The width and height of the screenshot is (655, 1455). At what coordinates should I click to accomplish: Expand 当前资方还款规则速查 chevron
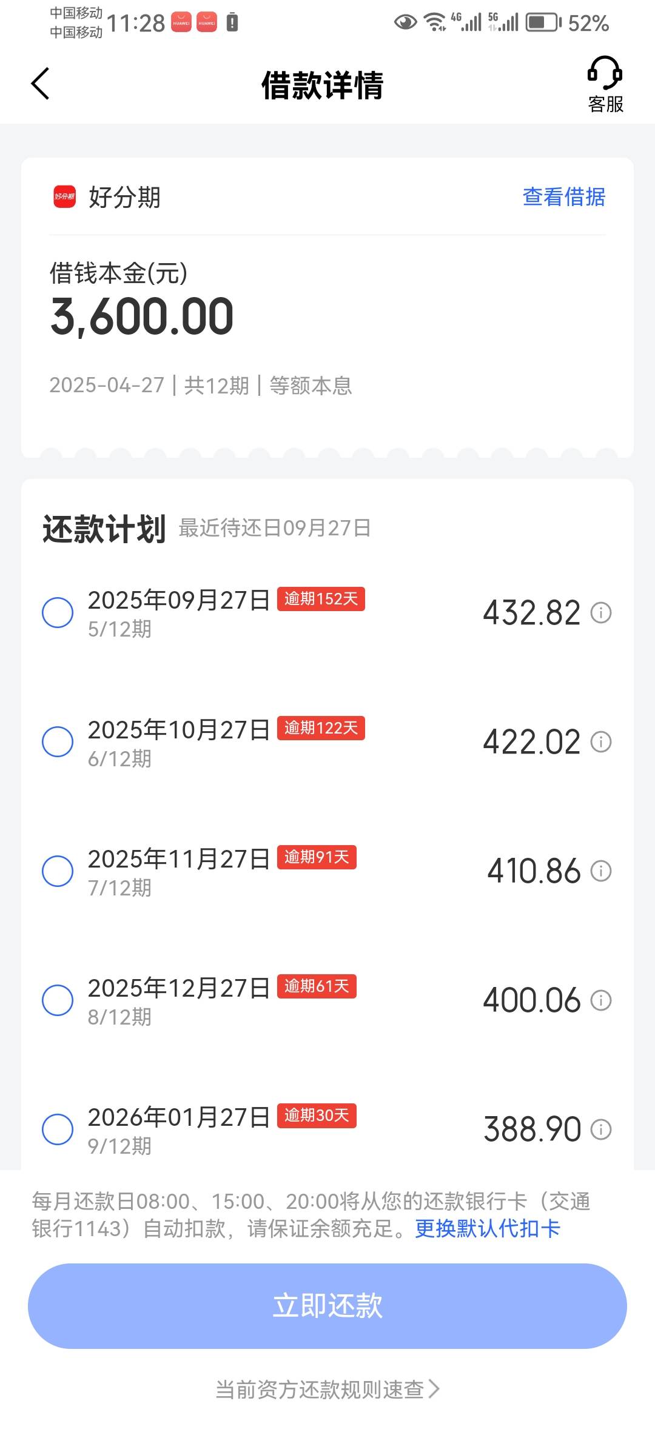434,1388
